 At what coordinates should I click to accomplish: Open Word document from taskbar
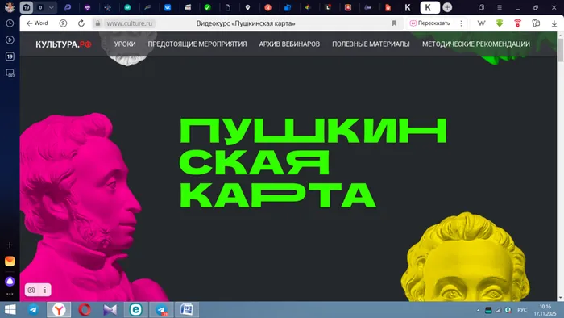pos(187,310)
